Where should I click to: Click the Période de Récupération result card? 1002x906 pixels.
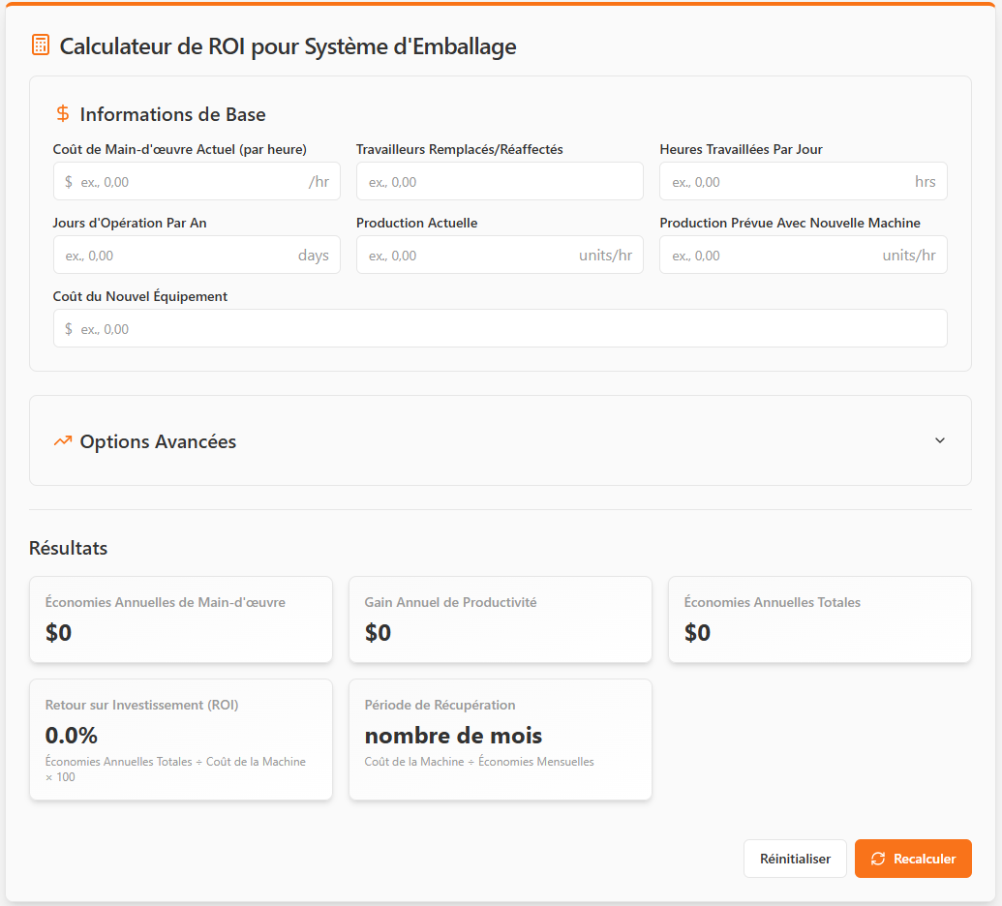[501, 740]
